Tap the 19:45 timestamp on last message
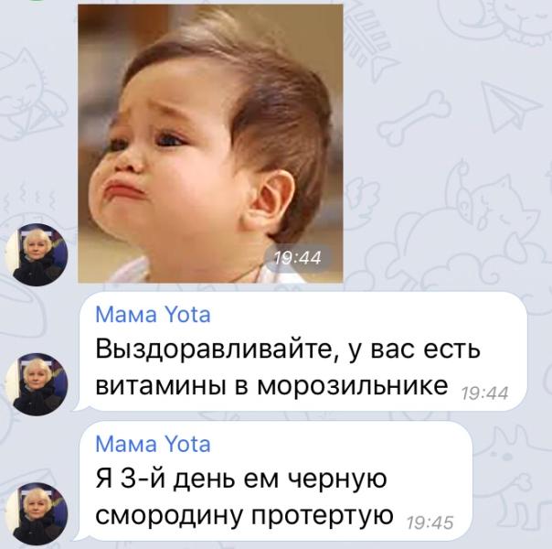This screenshot has width=552, height=549. click(x=430, y=523)
